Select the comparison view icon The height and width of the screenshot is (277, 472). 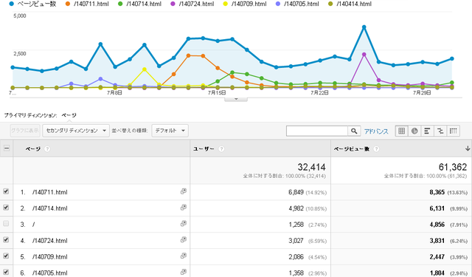point(440,131)
